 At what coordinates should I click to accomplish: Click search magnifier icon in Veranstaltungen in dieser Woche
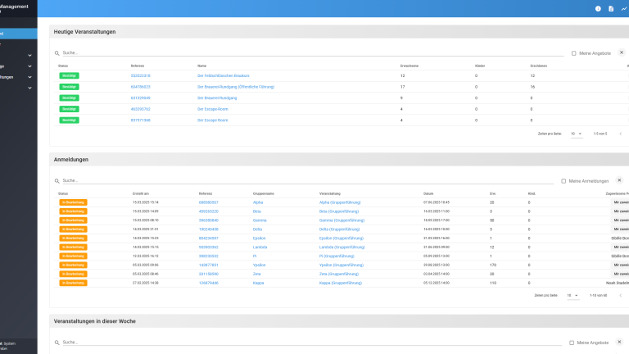tap(57, 343)
